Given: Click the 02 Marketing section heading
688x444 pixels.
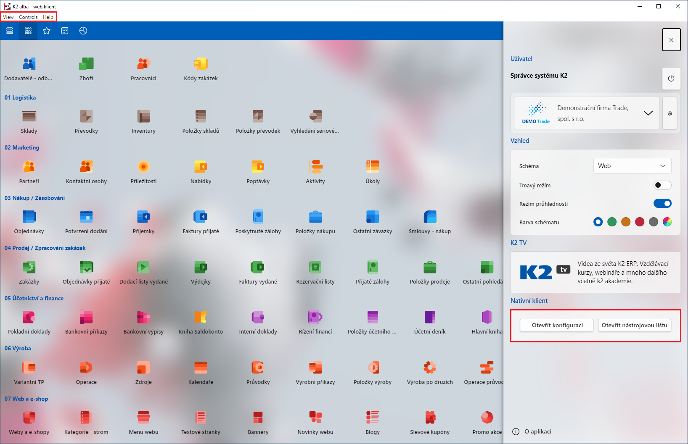Looking at the screenshot, I should [x=22, y=147].
